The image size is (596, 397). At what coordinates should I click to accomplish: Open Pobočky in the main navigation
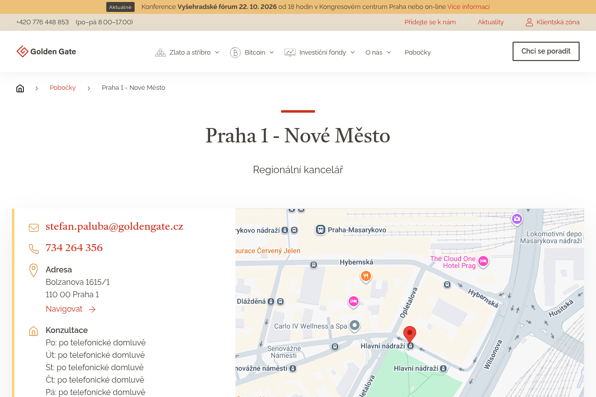[x=418, y=52]
